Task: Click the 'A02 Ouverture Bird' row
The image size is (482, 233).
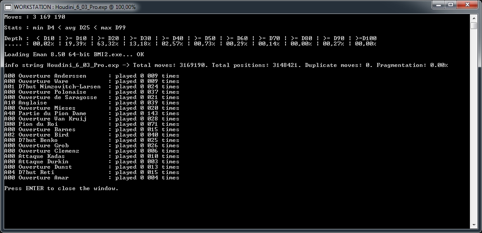Action: [92, 135]
